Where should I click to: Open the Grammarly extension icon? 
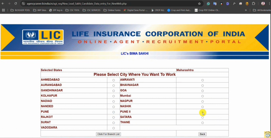click(208, 4)
